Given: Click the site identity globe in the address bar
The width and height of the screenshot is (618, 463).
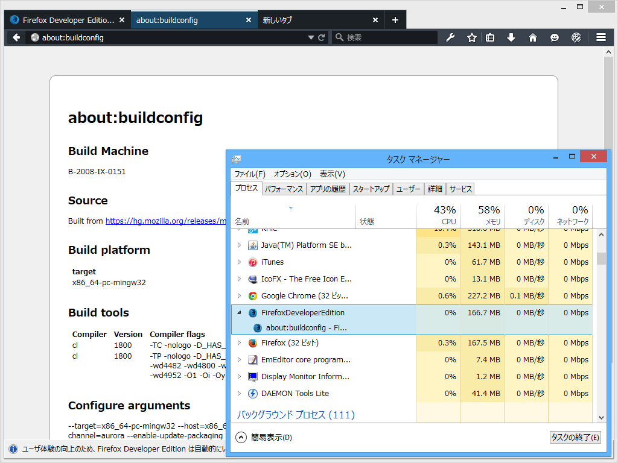Looking at the screenshot, I should 34,37.
